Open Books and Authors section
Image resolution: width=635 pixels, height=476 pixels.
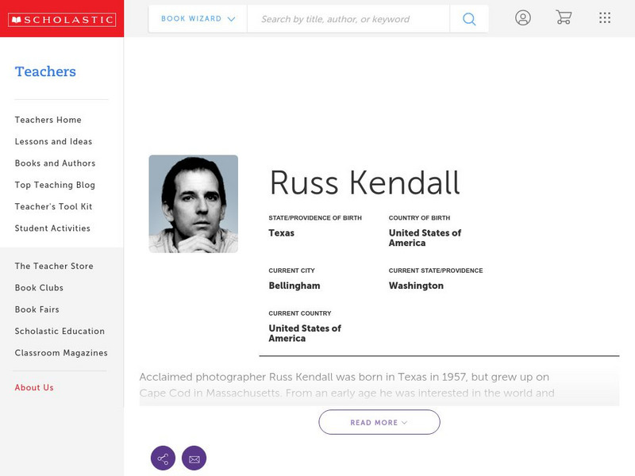pos(55,163)
